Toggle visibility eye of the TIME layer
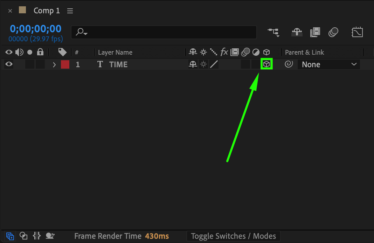 (9, 64)
